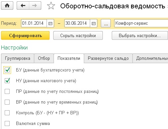This screenshot has height=129, width=168.
Task: Switch to the Отбор tab
Action: (44, 58)
